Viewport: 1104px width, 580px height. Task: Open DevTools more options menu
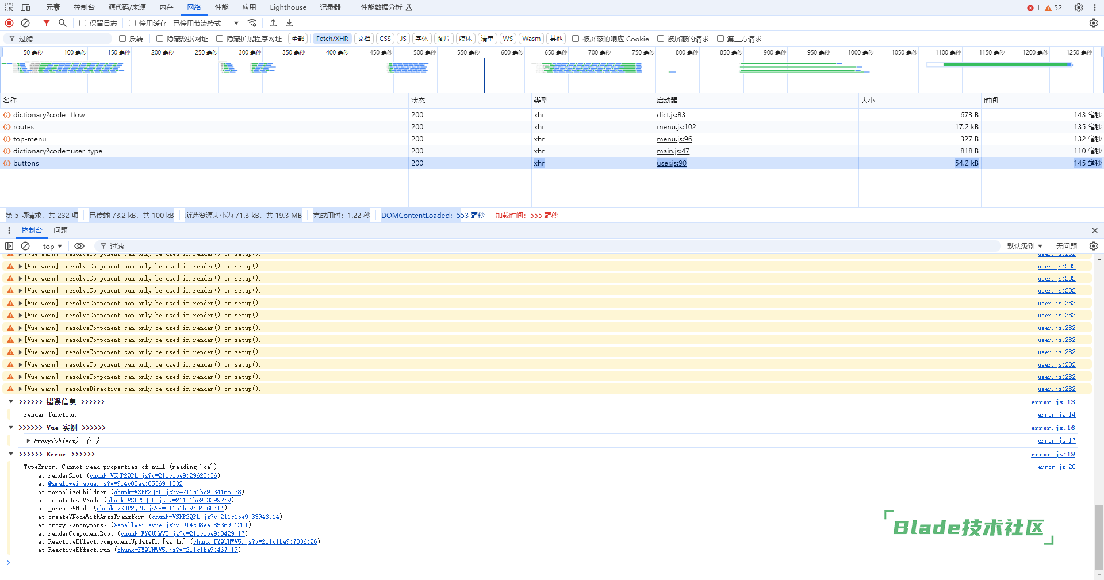(x=1094, y=7)
